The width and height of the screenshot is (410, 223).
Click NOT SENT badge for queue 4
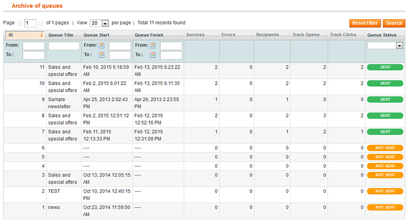coord(385,166)
